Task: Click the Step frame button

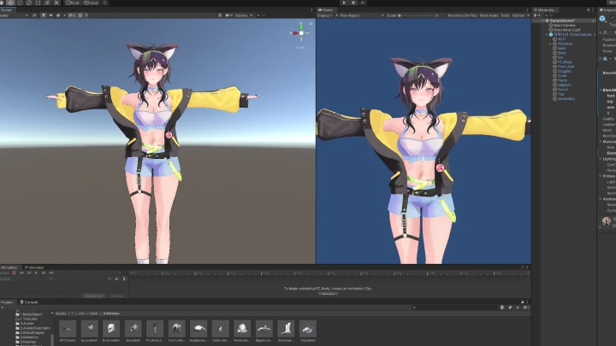Action: (363, 3)
